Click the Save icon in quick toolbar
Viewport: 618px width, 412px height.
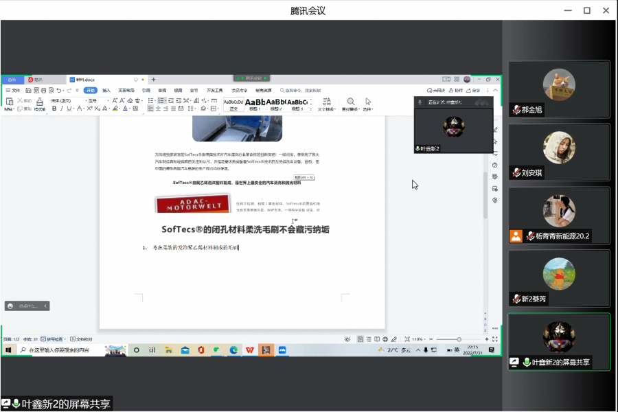[x=28, y=90]
